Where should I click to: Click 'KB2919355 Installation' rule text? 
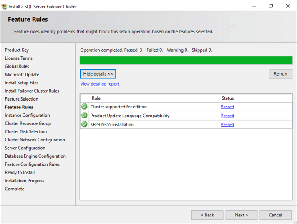coord(112,125)
